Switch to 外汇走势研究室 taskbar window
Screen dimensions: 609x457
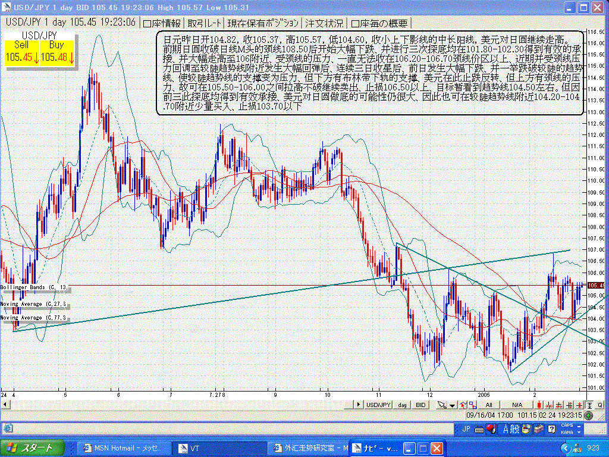coord(308,448)
